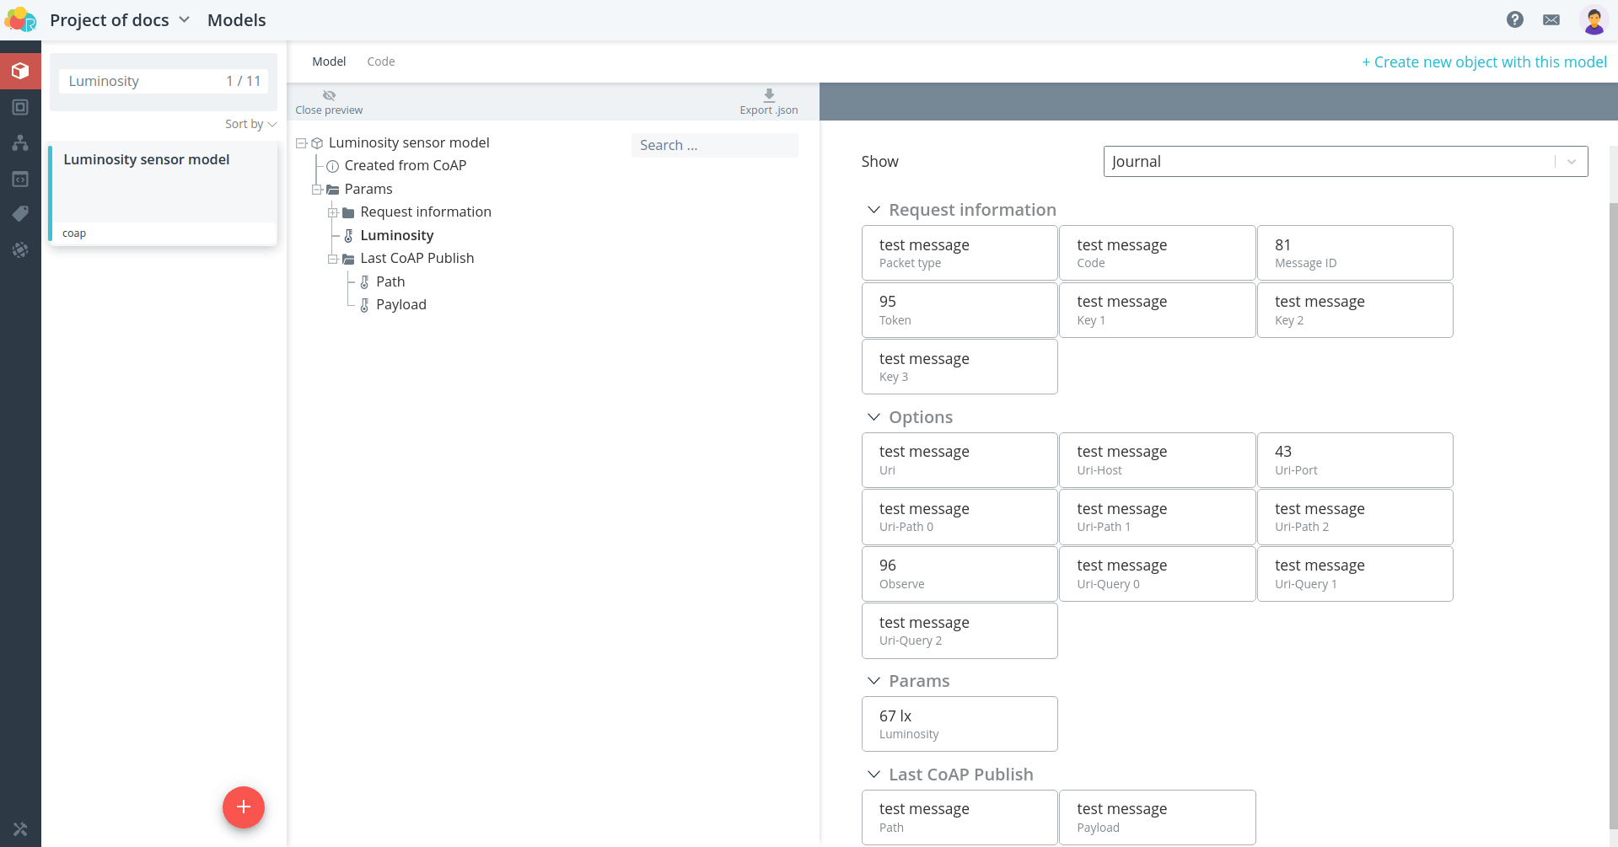1618x847 pixels.
Task: Collapse the Params preview section
Action: tap(874, 681)
